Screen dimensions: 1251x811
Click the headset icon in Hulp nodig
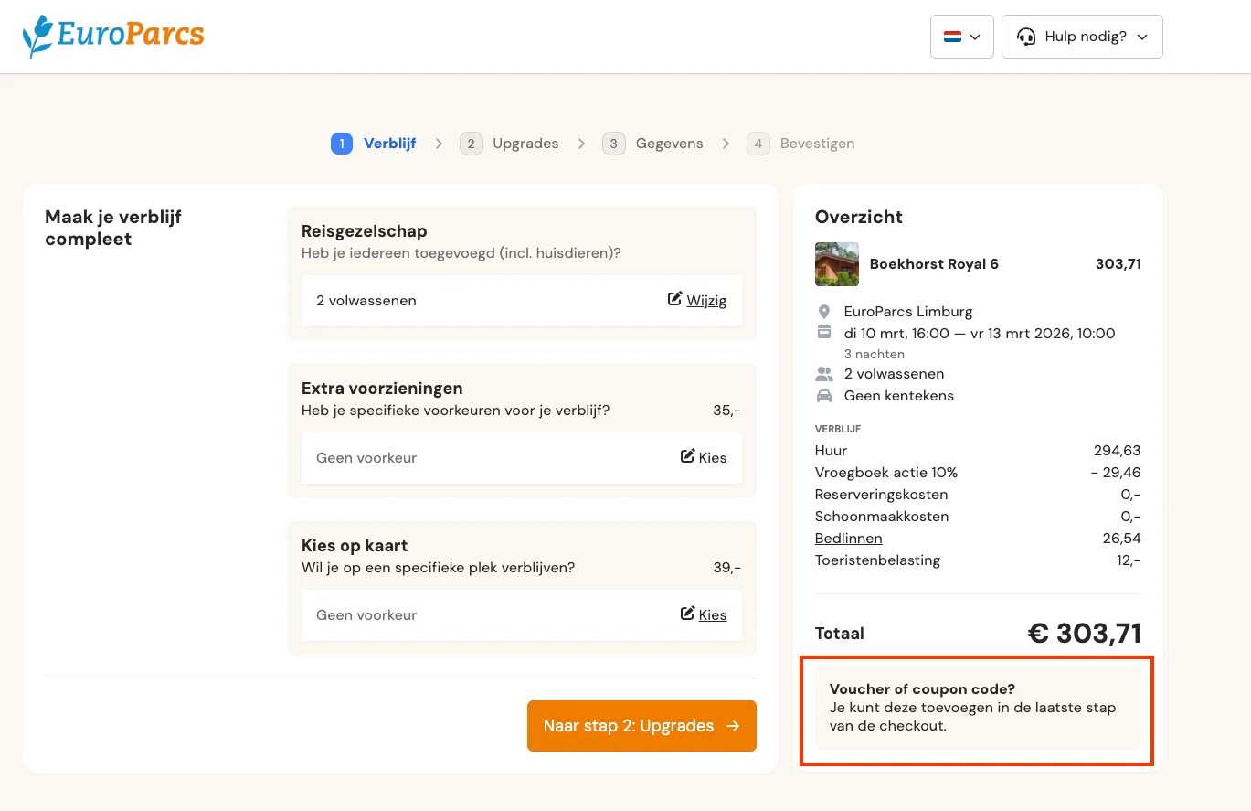click(x=1026, y=37)
